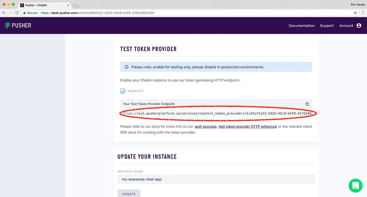Screen dimensions: 367x197
Task: View the Secure padlock site info
Action: coord(30,13)
